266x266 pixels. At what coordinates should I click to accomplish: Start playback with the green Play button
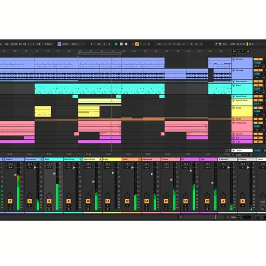click(116, 44)
